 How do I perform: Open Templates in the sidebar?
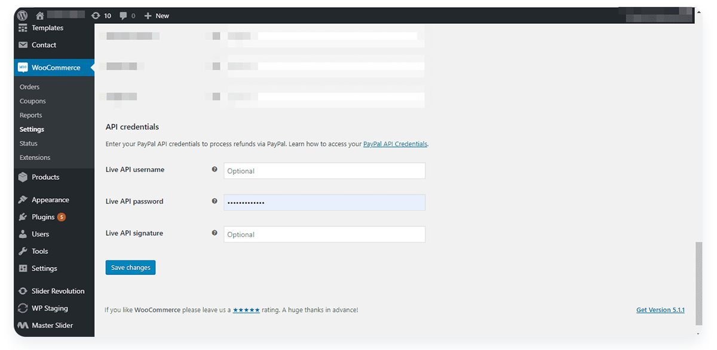pos(47,28)
